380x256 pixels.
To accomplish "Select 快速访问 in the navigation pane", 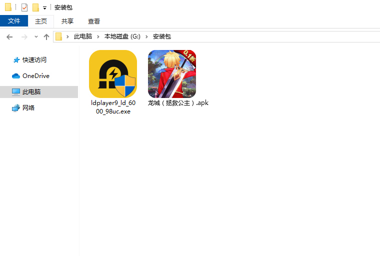I will coord(34,59).
